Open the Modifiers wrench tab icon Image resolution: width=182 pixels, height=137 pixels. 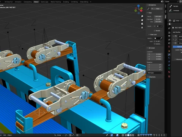pyautogui.click(x=169, y=55)
